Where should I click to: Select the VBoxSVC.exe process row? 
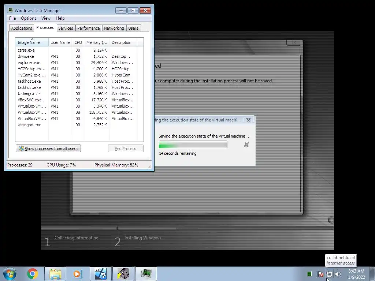79,100
